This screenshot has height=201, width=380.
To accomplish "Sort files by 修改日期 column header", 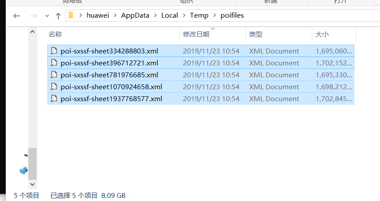I will tap(196, 34).
